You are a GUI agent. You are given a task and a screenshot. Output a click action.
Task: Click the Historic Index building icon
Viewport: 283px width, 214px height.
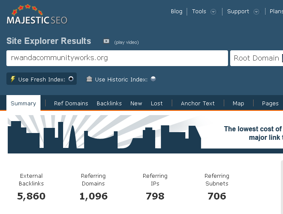click(89, 79)
